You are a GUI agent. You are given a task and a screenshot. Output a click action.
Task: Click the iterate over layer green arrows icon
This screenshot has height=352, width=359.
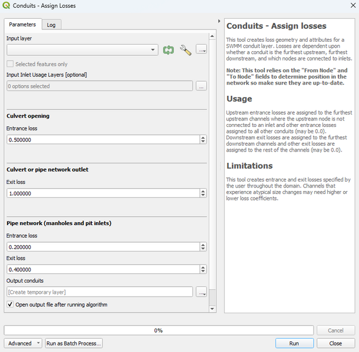point(169,50)
